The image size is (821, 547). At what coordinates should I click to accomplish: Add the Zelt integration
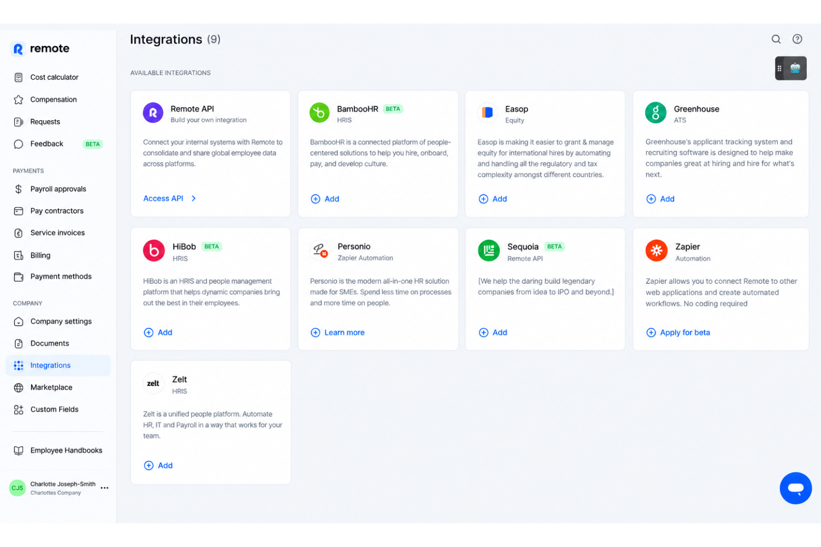[x=158, y=466]
